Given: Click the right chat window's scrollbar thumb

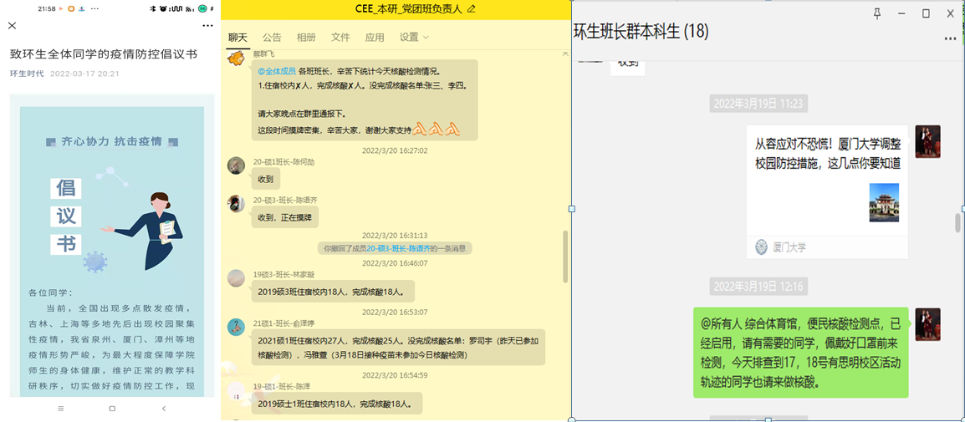Looking at the screenshot, I should tap(958, 223).
